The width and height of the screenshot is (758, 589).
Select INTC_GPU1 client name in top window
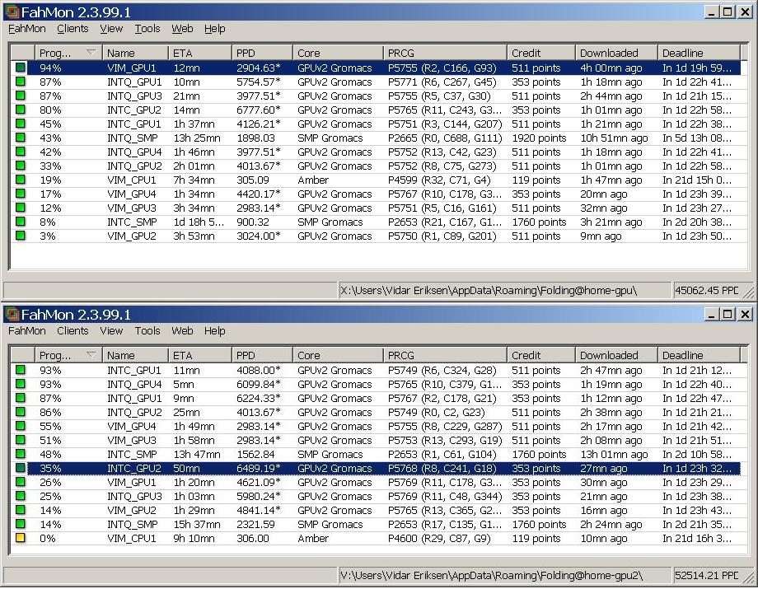coord(134,124)
